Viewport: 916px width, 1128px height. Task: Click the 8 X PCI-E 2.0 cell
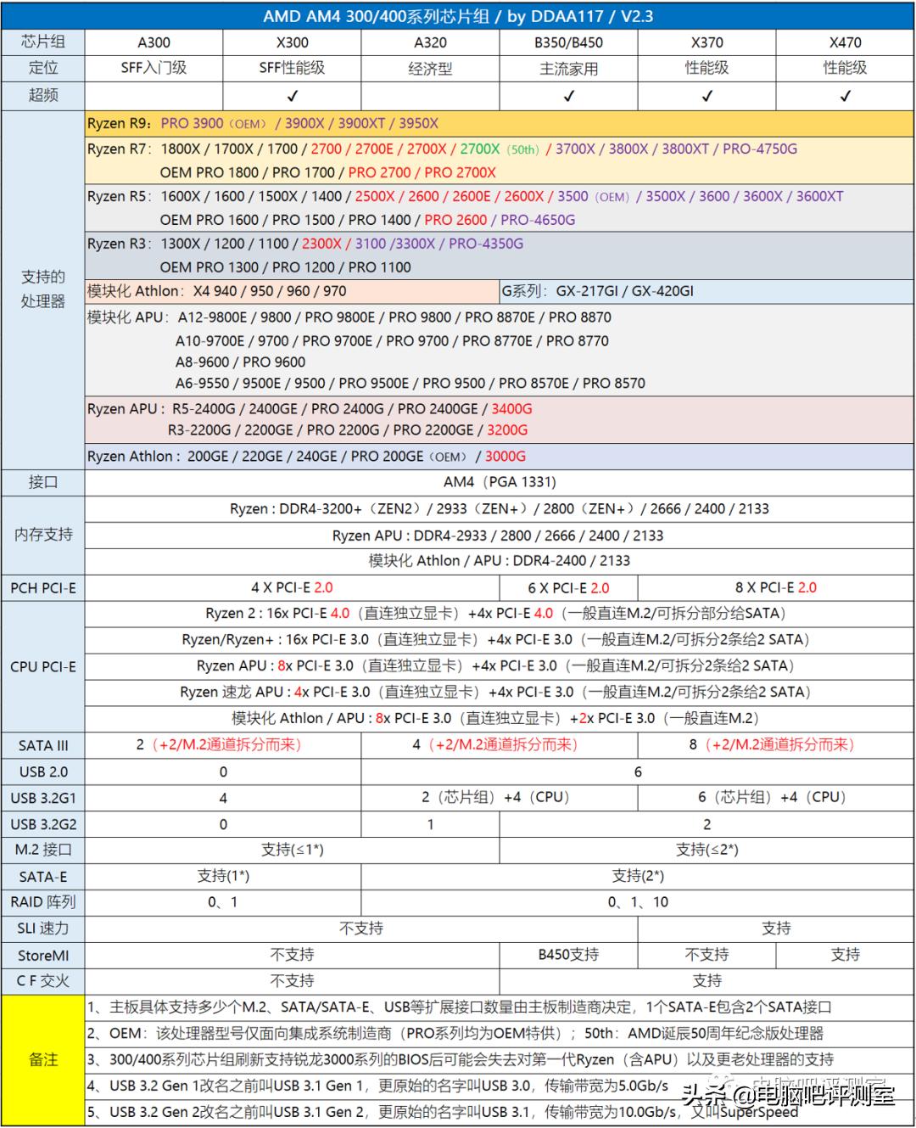[774, 587]
